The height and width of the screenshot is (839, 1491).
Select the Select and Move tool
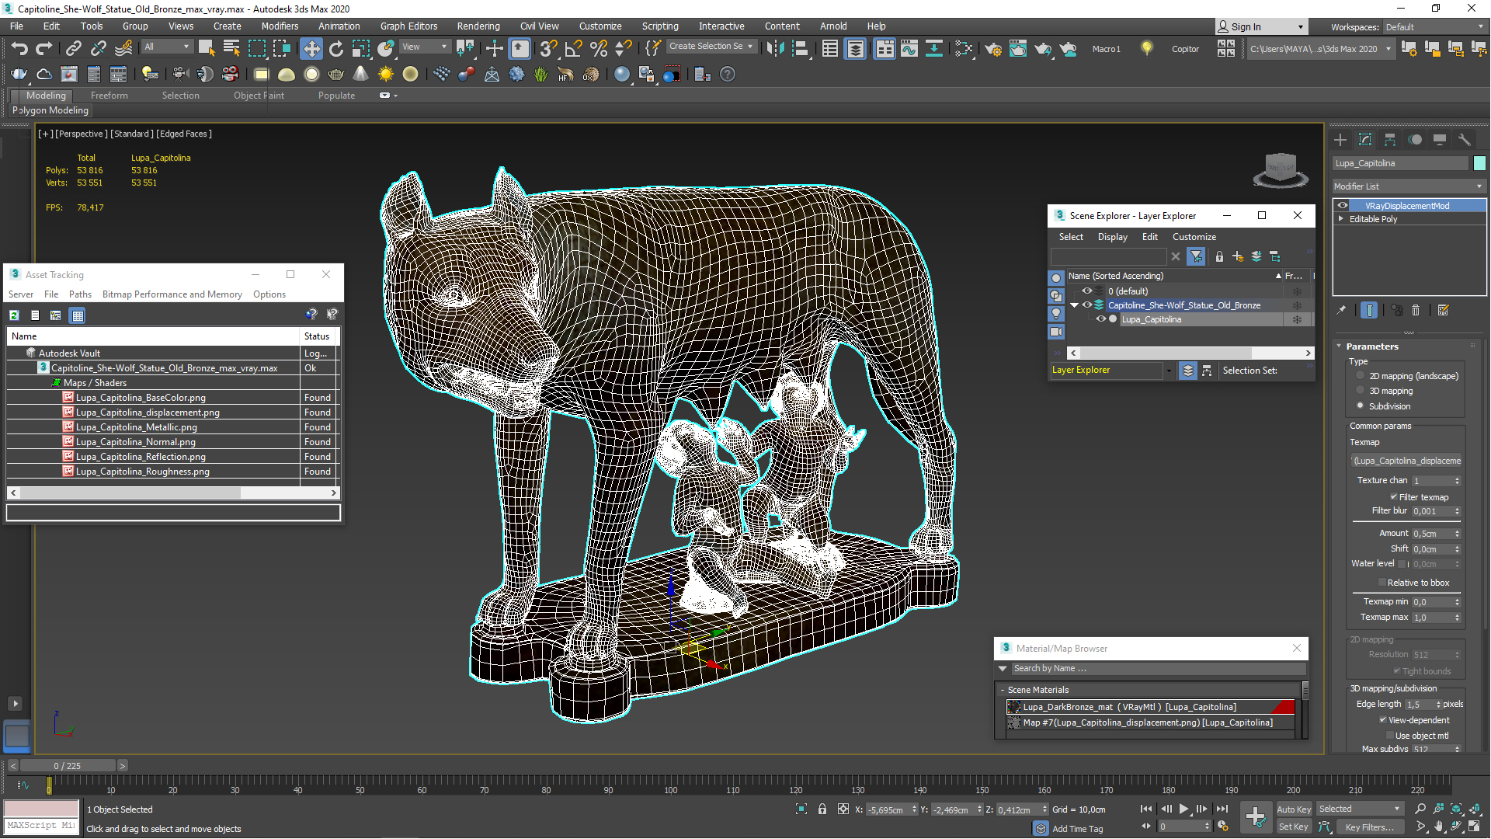[311, 49]
